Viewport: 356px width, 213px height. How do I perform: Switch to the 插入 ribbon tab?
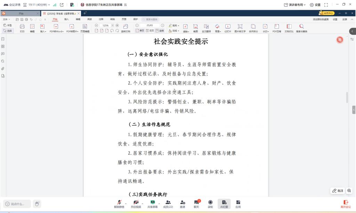click(x=66, y=19)
